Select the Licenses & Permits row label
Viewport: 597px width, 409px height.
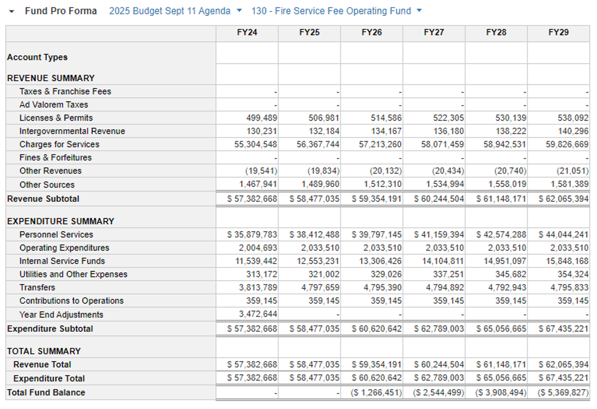(x=56, y=118)
